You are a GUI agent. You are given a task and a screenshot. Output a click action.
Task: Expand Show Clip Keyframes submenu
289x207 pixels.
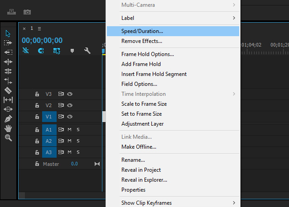tap(173, 203)
